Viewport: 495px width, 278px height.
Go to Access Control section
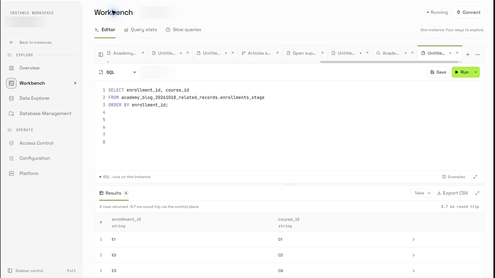[x=36, y=143]
